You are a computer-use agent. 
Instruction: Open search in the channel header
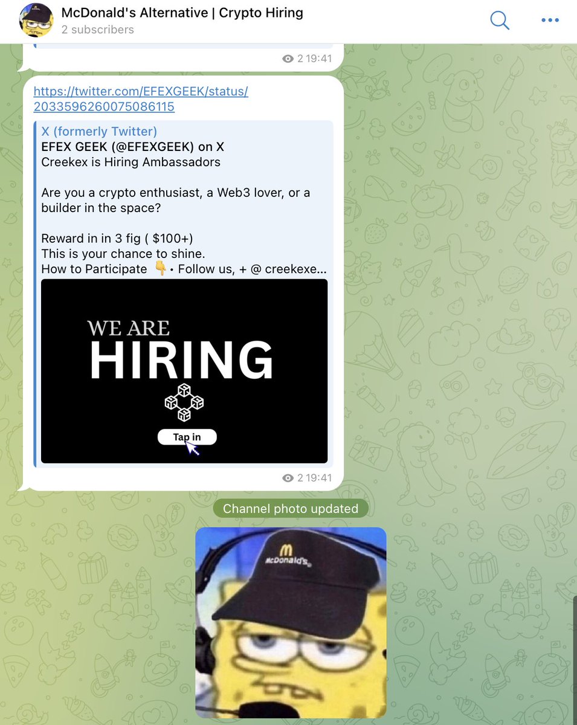[500, 20]
